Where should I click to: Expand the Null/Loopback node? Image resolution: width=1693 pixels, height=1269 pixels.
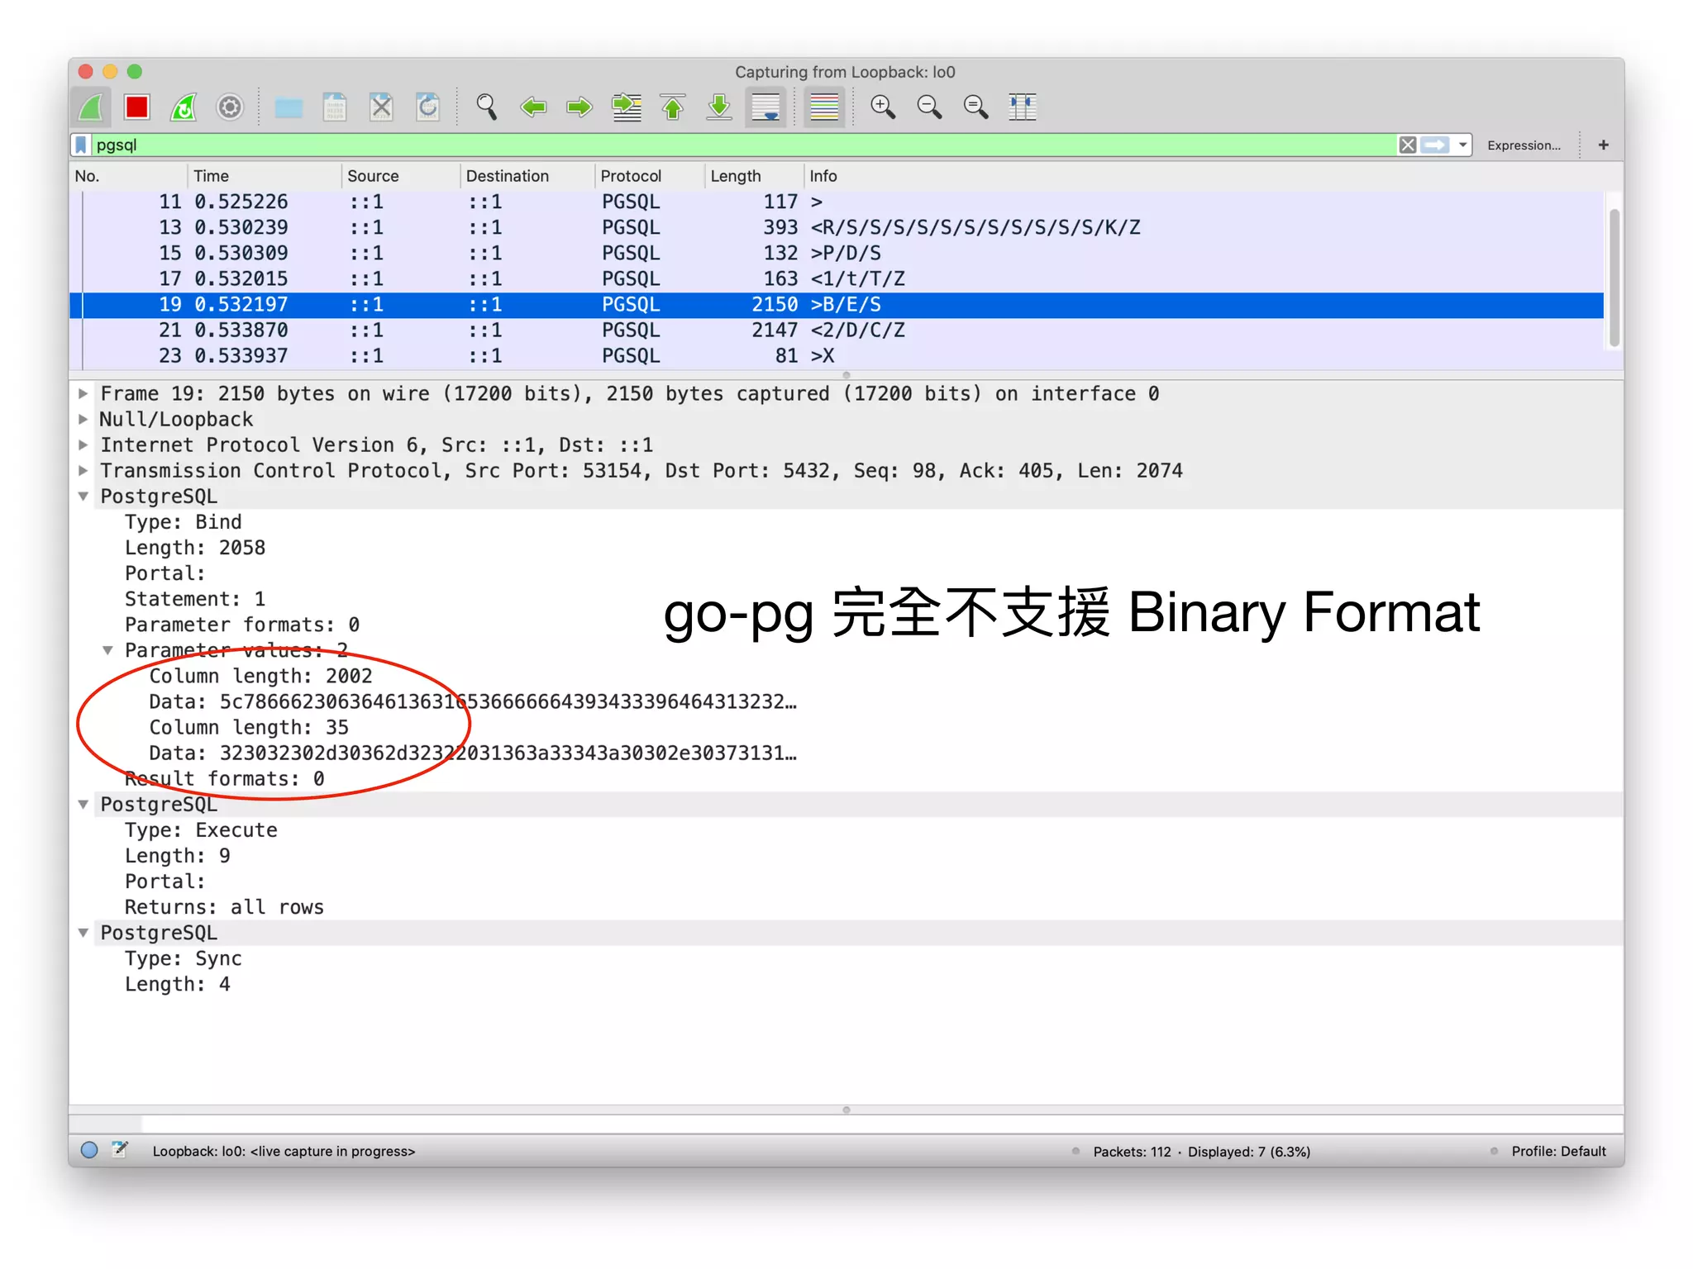click(x=83, y=420)
